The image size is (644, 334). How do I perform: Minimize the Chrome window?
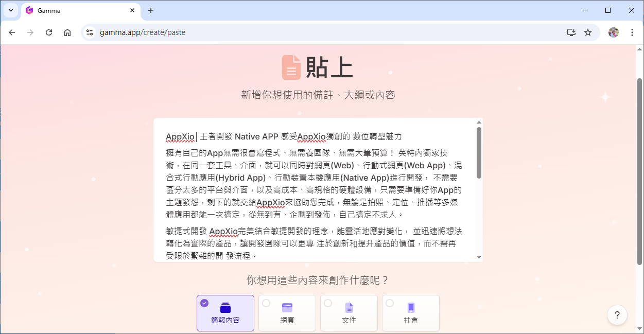(584, 10)
